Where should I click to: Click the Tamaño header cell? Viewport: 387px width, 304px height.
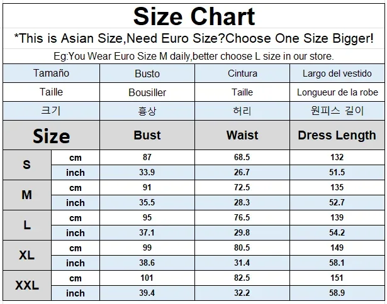(52, 73)
